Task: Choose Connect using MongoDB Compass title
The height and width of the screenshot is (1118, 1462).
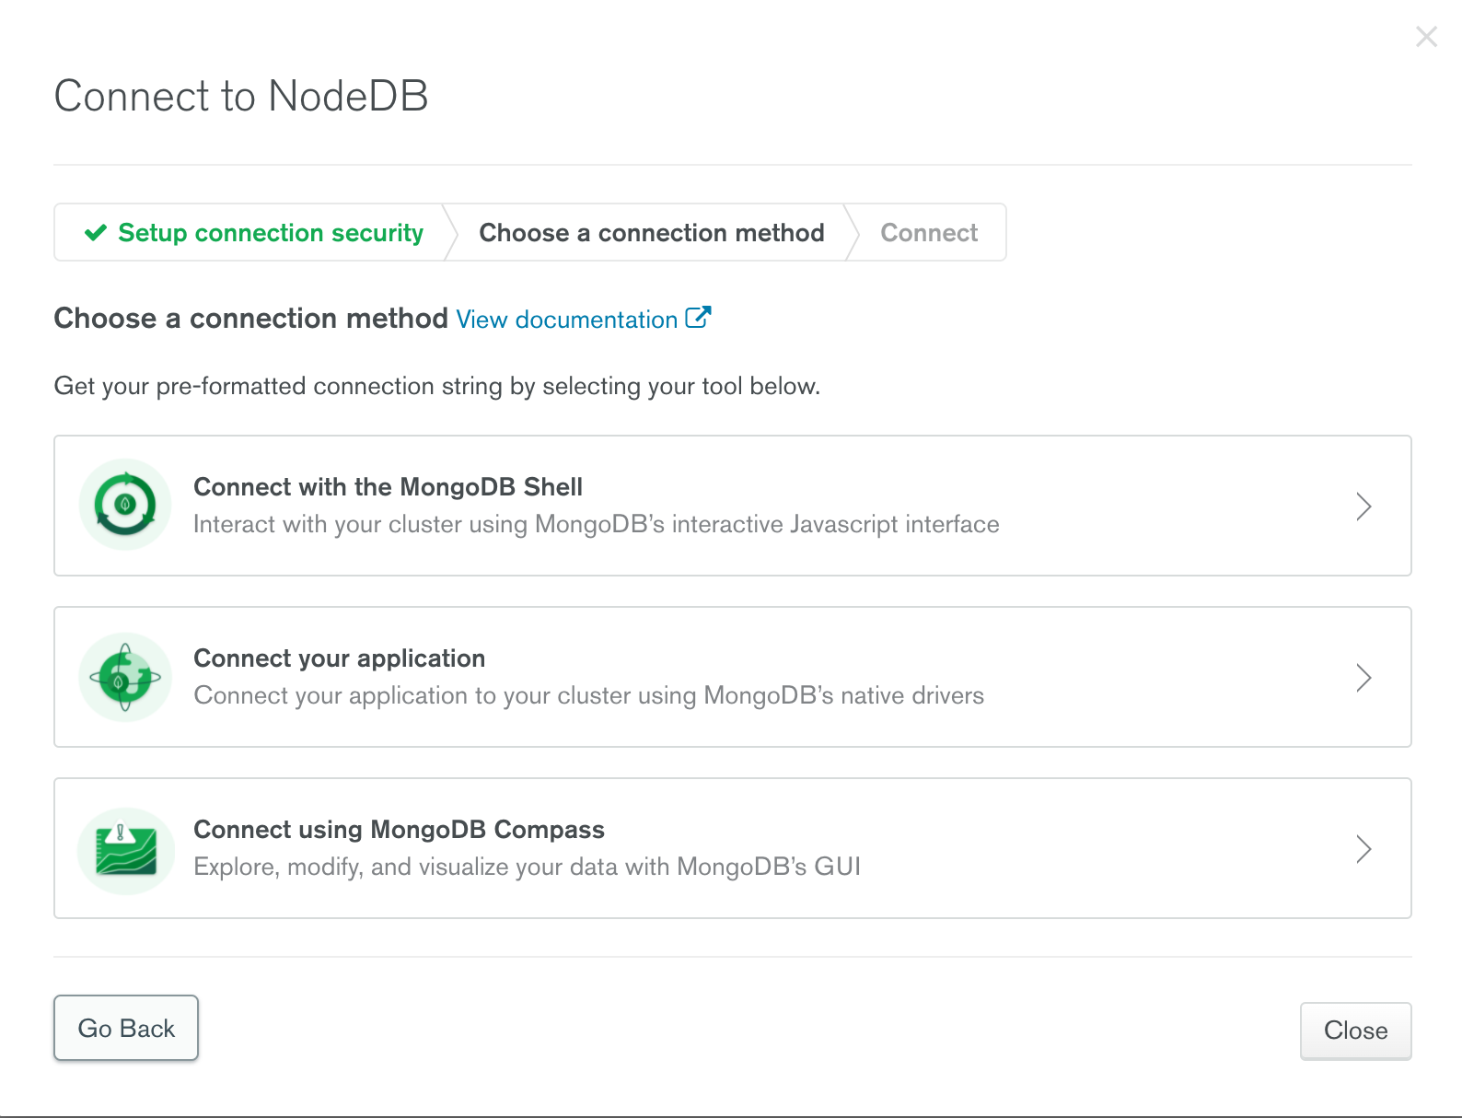Action: pos(399,830)
